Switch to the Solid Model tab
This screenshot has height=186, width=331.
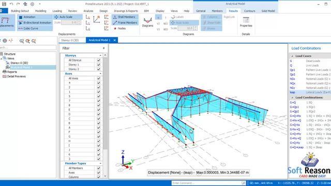[268, 11]
